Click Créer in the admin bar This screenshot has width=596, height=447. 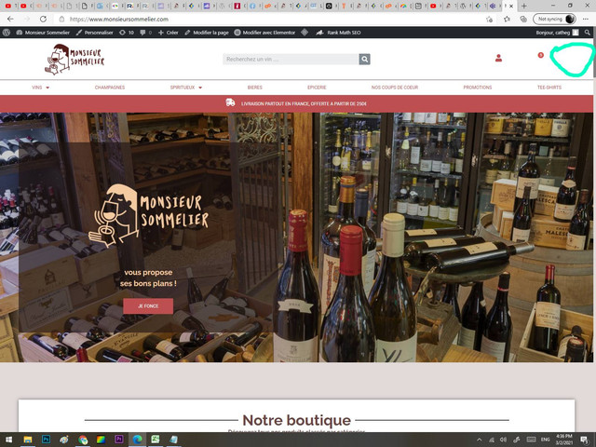pyautogui.click(x=168, y=33)
